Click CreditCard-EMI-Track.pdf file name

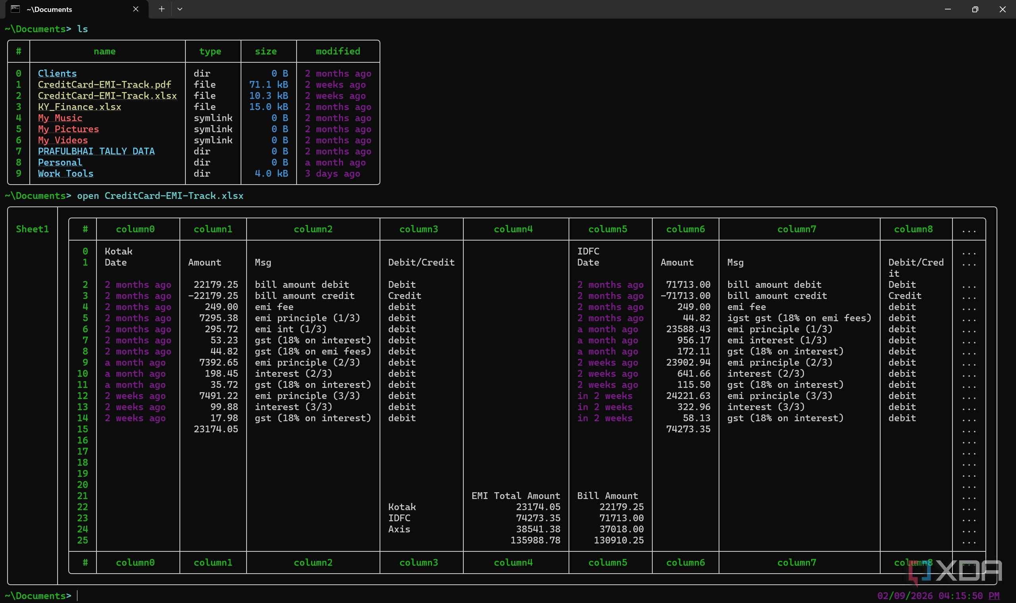(x=104, y=85)
